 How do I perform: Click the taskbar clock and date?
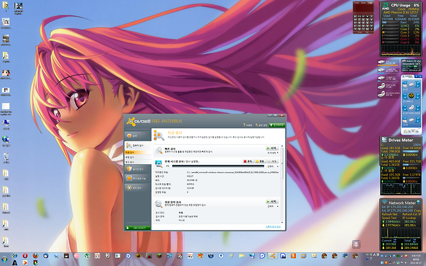pyautogui.click(x=416, y=259)
